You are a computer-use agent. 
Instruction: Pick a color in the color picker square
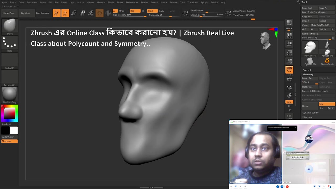(9, 113)
